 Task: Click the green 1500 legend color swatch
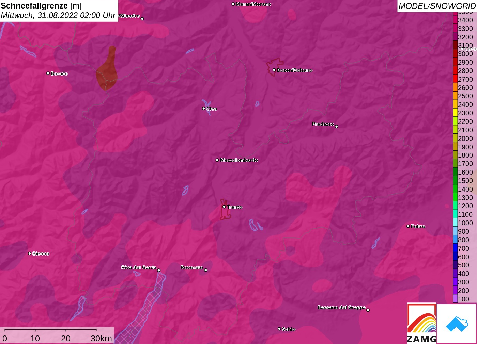pos(455,180)
